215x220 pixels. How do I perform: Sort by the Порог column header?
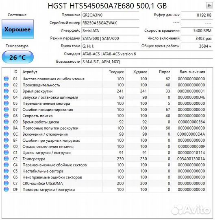[x=160, y=72]
